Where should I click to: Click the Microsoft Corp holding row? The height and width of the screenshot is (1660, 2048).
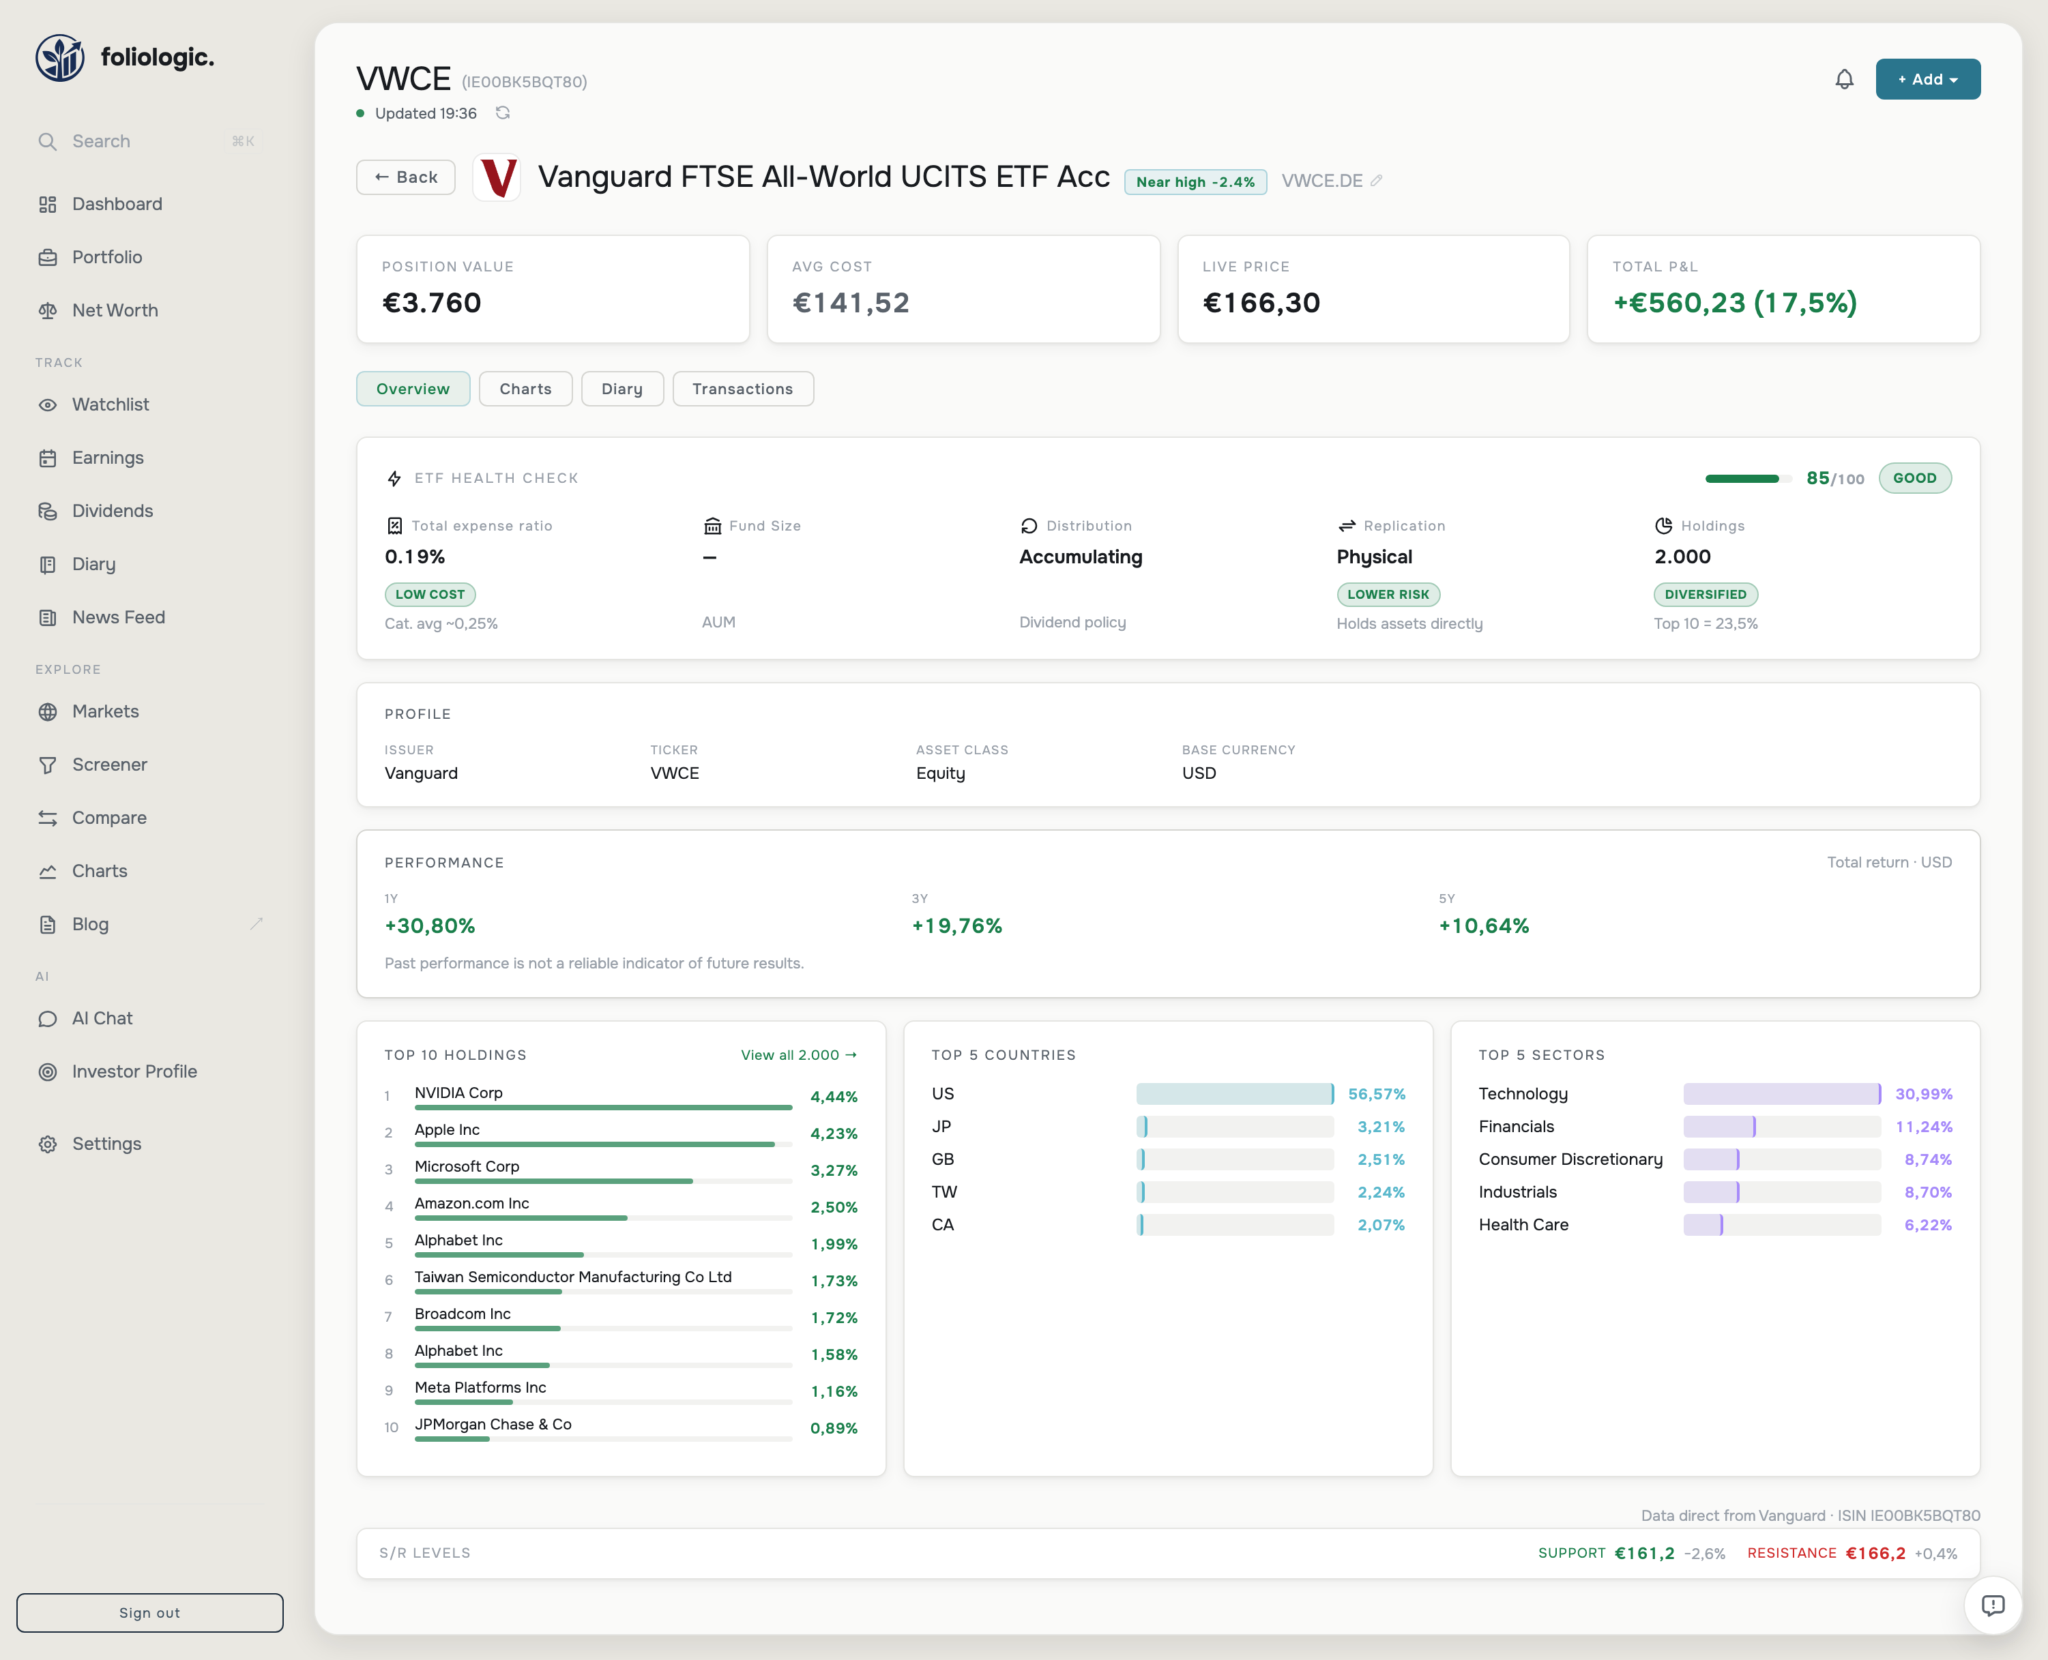621,1170
